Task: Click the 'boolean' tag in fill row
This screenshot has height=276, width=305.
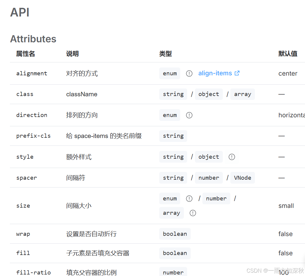Action: click(175, 253)
